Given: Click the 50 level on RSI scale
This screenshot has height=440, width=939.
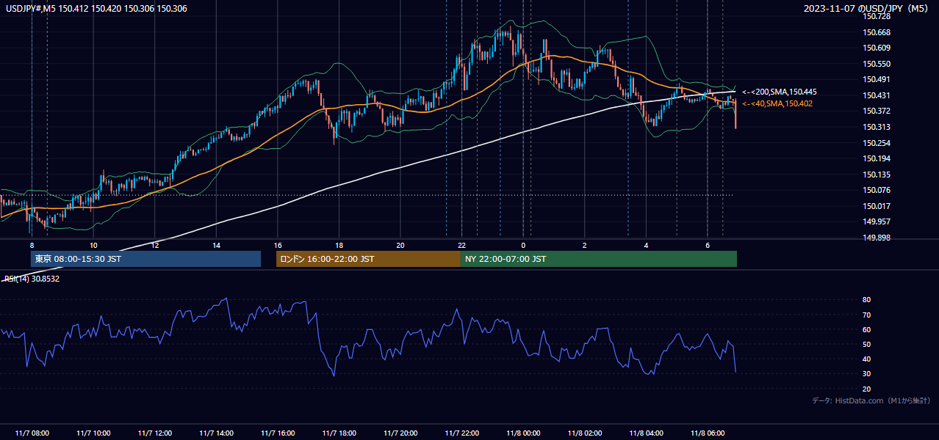Looking at the screenshot, I should [x=867, y=344].
